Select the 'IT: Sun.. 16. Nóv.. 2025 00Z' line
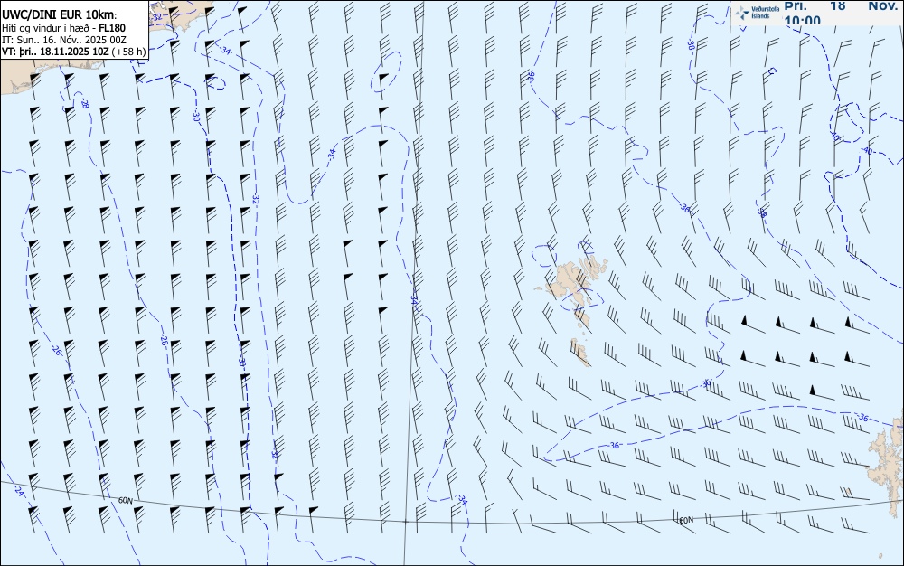Viewport: 904px width, 566px height. [63, 40]
